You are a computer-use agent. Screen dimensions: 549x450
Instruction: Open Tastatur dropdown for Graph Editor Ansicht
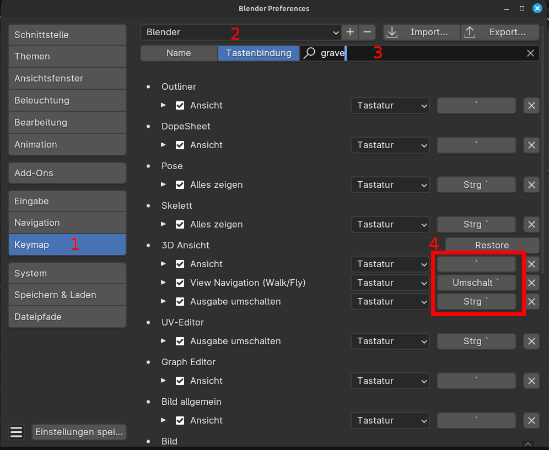390,381
